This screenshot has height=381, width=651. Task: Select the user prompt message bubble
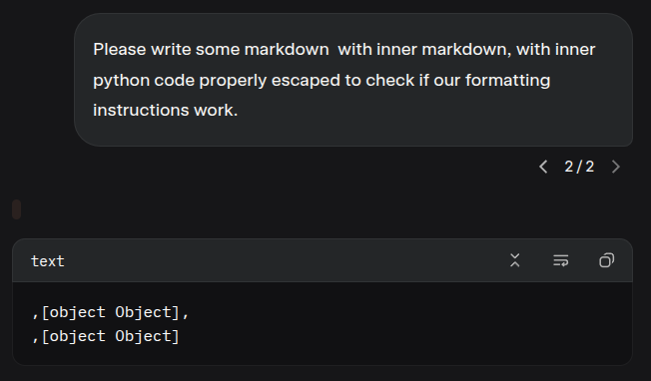coord(353,80)
